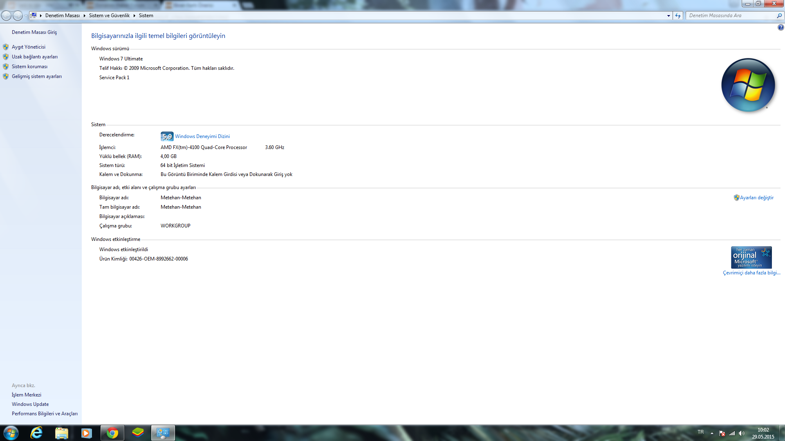This screenshot has width=785, height=441.
Task: Click the TR language indicator
Action: point(701,432)
